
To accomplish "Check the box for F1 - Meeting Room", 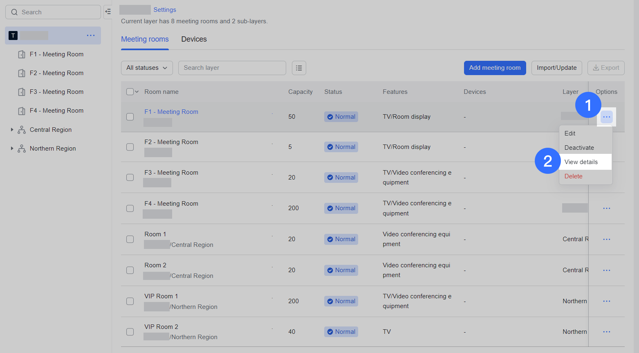I will coord(130,117).
